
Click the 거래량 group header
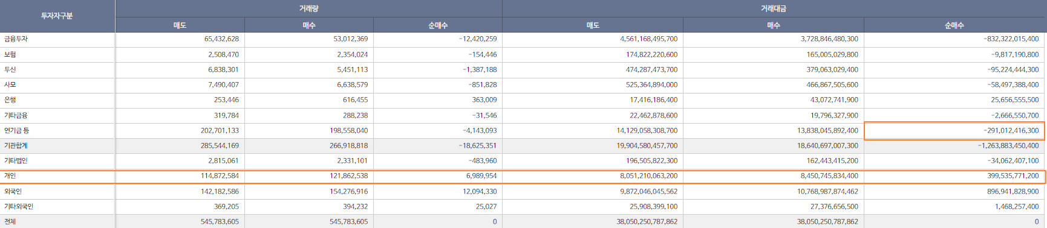point(308,8)
